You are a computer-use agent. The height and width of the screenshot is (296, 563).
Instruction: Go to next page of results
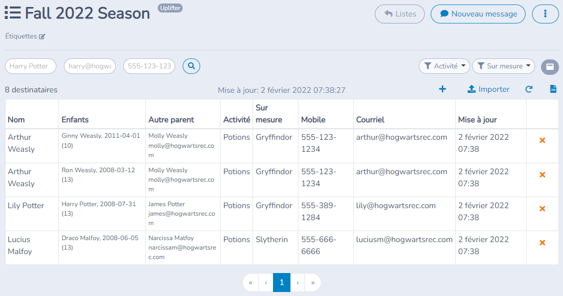coord(297,283)
